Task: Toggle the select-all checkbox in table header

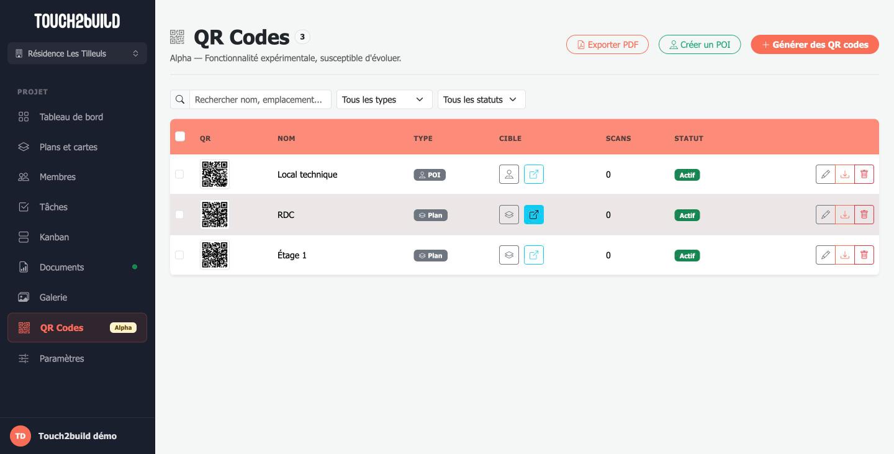Action: tap(180, 137)
